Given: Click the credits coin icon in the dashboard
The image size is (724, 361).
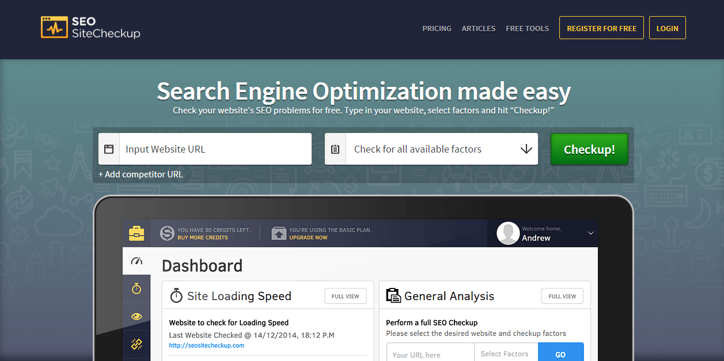Looking at the screenshot, I should pos(167,233).
